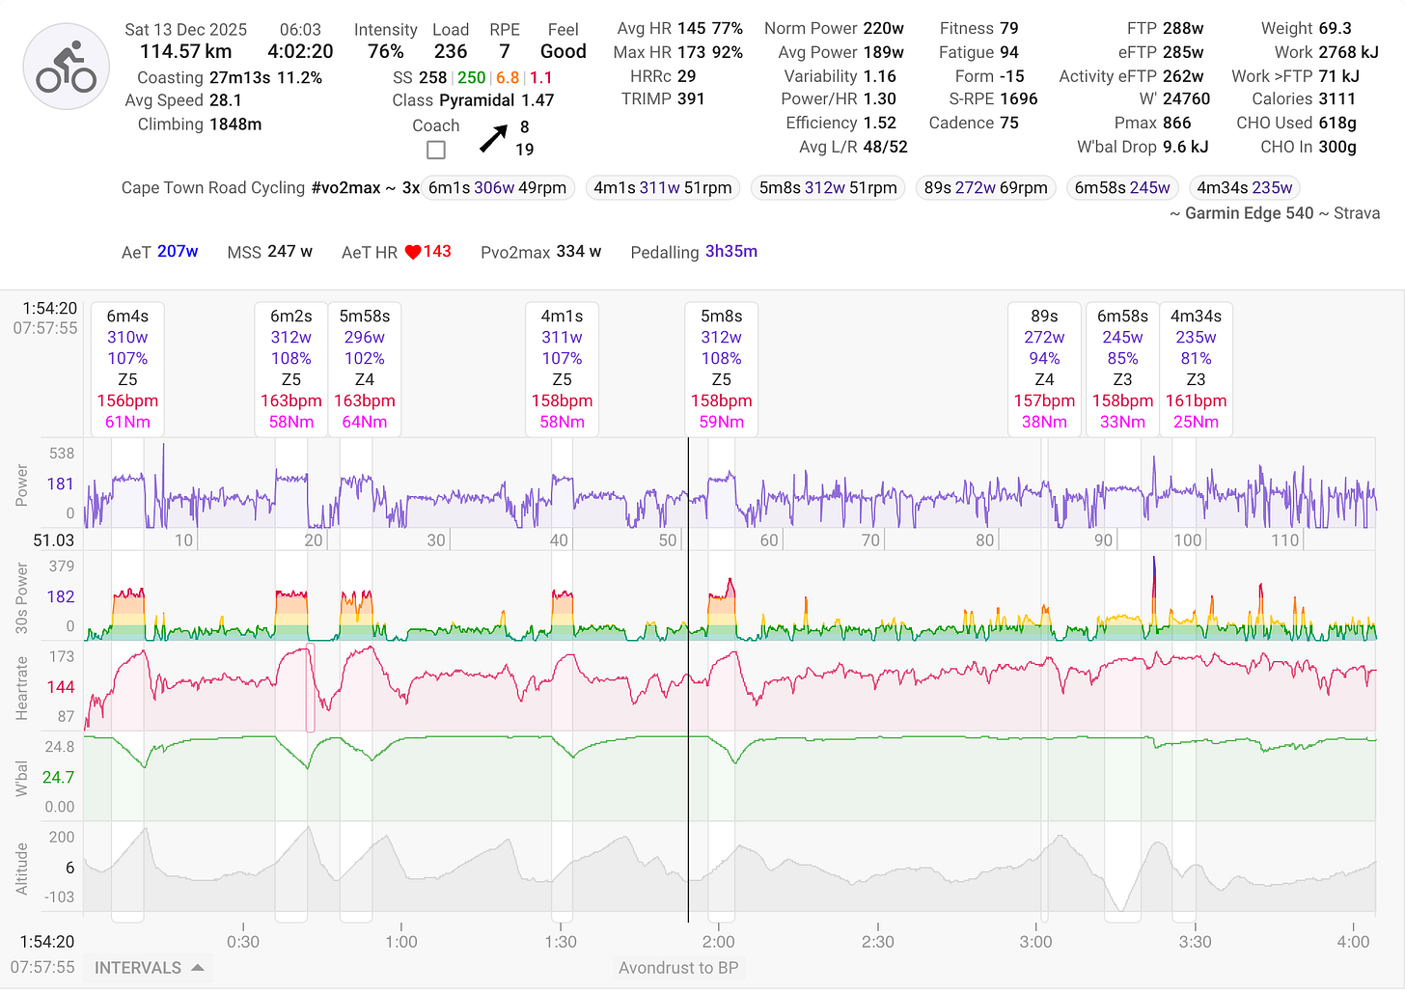
Task: Click the Avondrust to BP label
Action: click(x=678, y=967)
